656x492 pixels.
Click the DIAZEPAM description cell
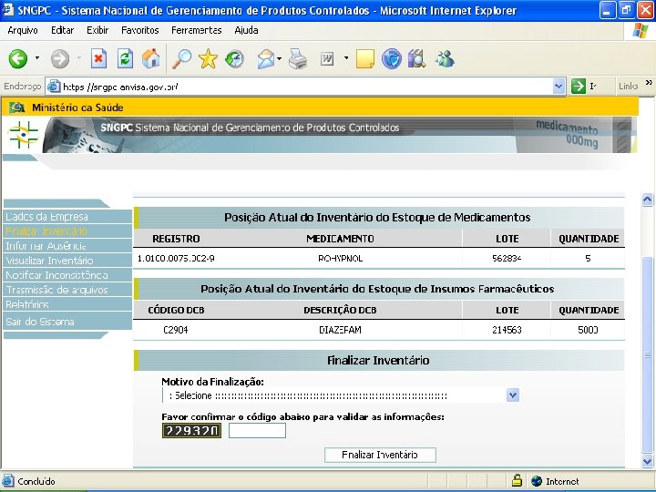(x=340, y=330)
